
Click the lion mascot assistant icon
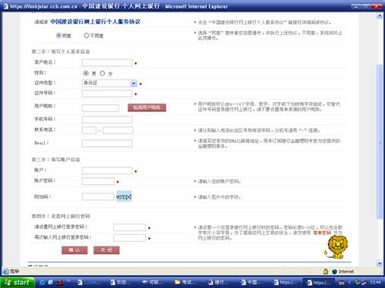[336, 247]
